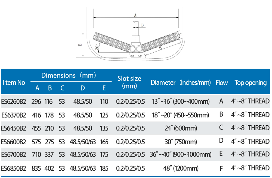The width and height of the screenshot is (272, 178).
Task: Click the 48" (1200mm) diameter cell
Action: click(x=181, y=168)
